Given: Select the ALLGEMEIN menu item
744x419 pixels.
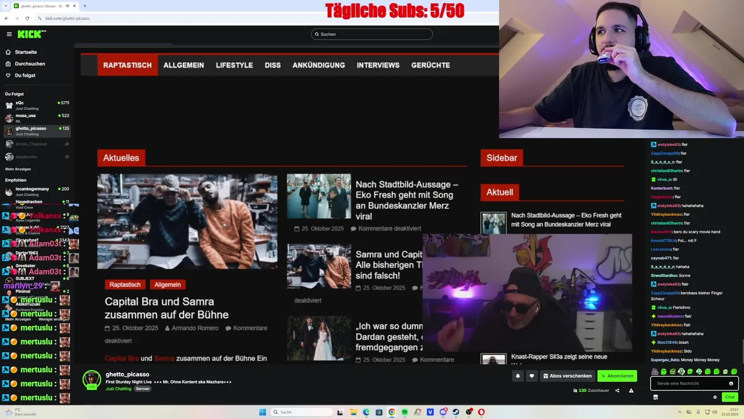Looking at the screenshot, I should [x=184, y=65].
